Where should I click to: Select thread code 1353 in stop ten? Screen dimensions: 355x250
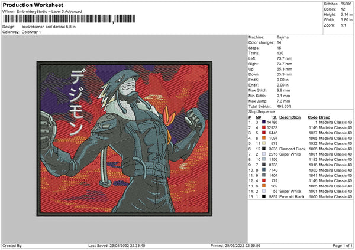coord(313,170)
